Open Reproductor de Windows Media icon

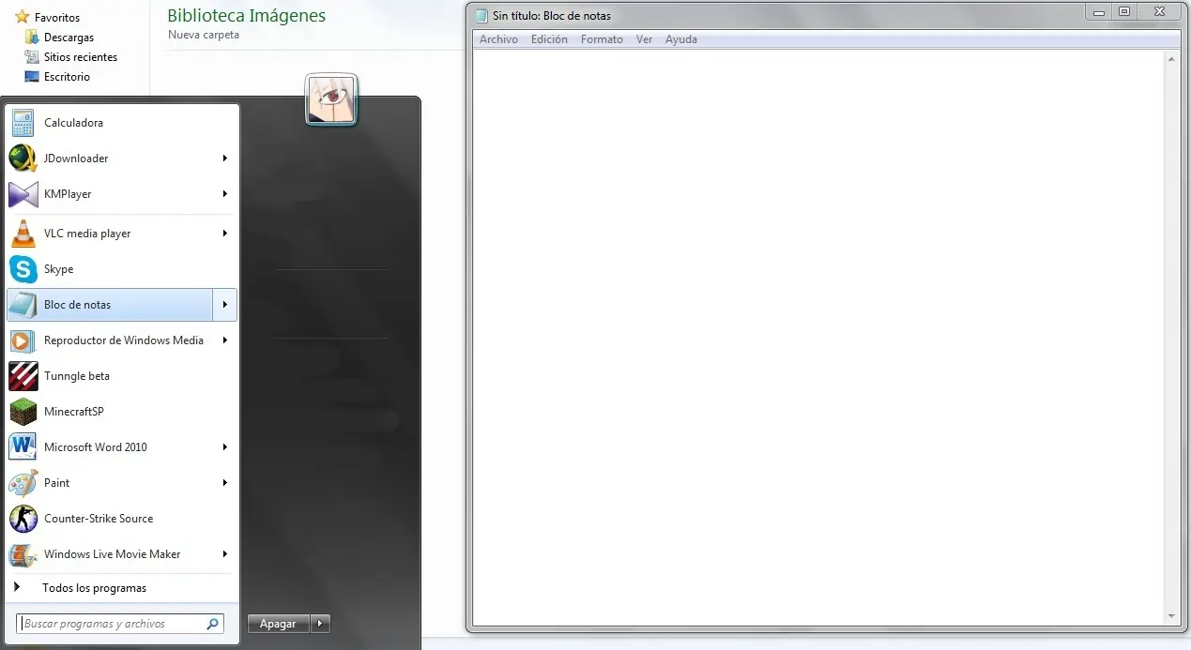tap(23, 340)
